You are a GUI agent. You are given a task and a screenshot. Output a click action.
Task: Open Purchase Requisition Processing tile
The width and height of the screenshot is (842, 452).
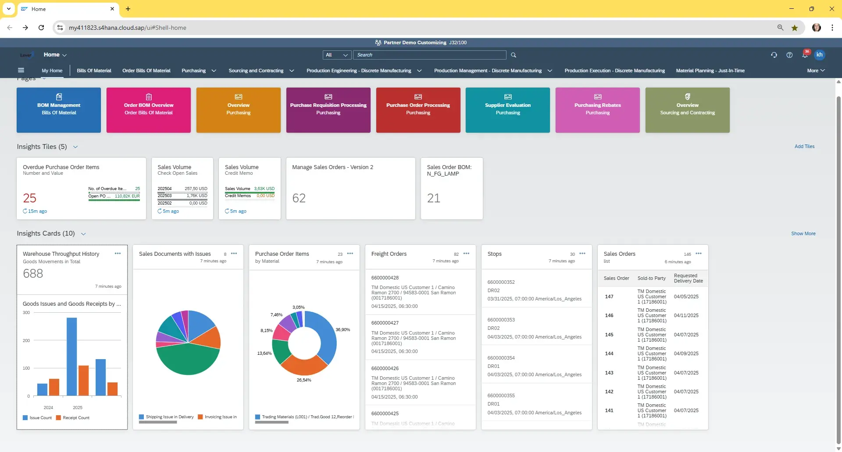328,110
